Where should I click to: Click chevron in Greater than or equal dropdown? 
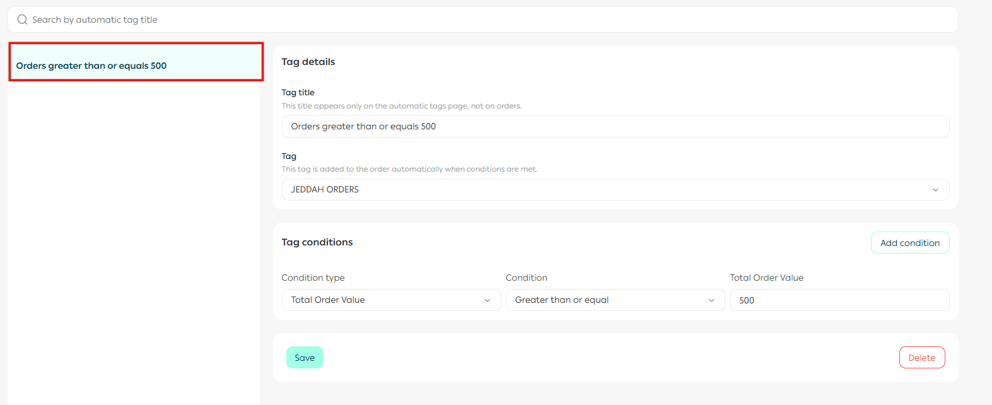tap(711, 300)
